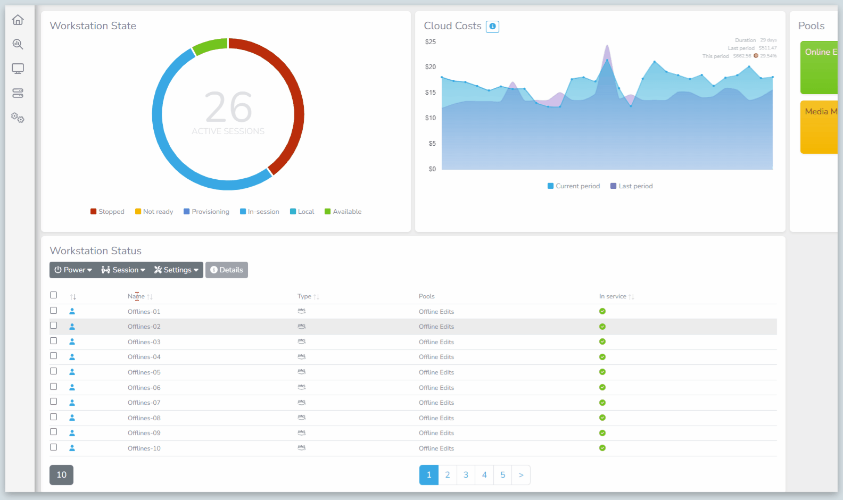Click the user icon for Offlines-01
843x500 pixels.
click(72, 312)
